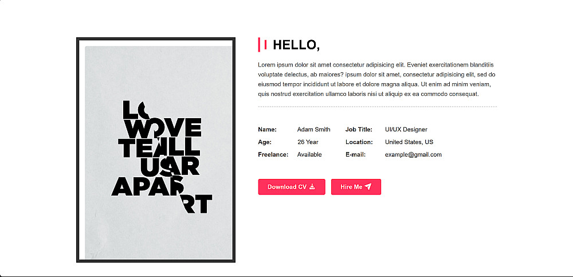Click the Freelance Available status text
573x277 pixels.
pos(309,154)
